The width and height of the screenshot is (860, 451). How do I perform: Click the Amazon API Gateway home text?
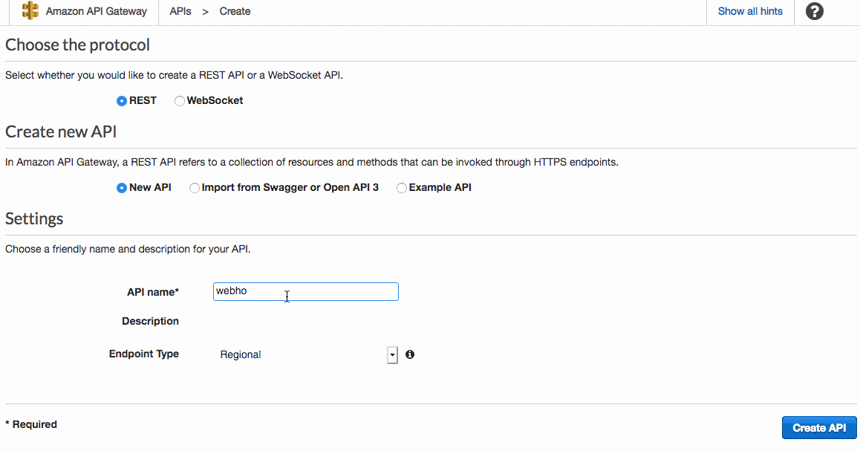tap(97, 11)
